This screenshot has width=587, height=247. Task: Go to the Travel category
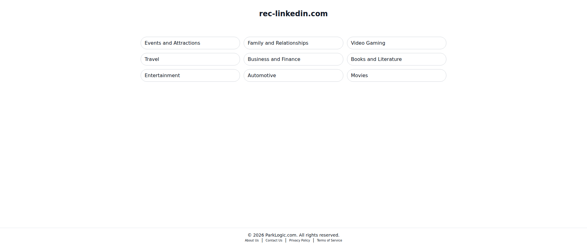[190, 59]
